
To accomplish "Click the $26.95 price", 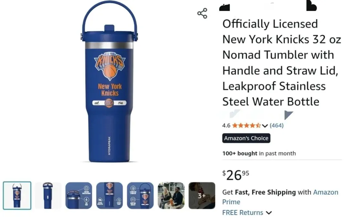I will pyautogui.click(x=236, y=175).
